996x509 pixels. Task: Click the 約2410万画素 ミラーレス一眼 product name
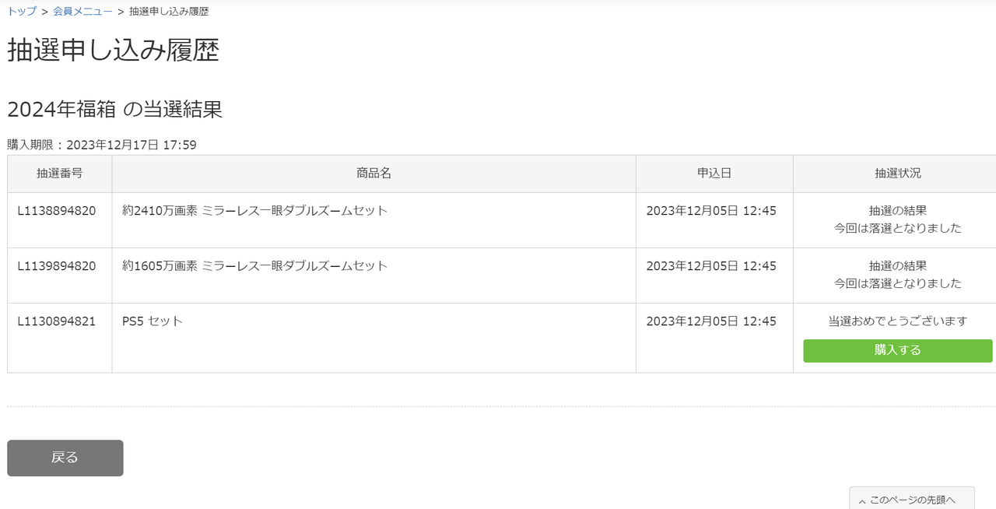click(x=254, y=211)
